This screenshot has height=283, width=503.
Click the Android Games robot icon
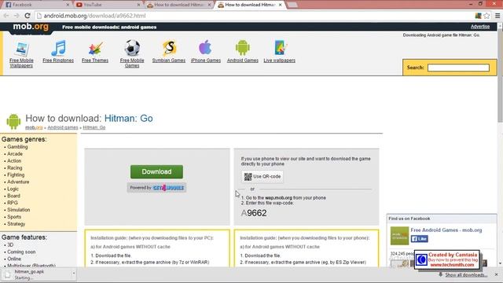(x=243, y=48)
